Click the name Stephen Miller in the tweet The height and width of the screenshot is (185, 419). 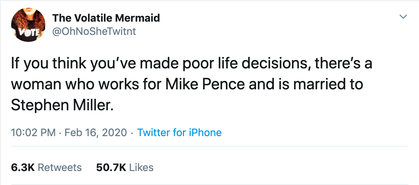(62, 105)
